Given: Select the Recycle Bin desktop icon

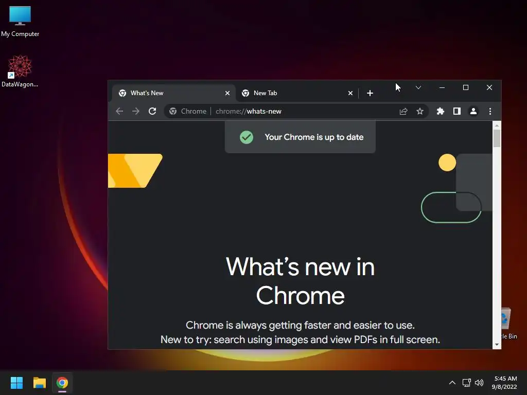Looking at the screenshot, I should (509, 324).
